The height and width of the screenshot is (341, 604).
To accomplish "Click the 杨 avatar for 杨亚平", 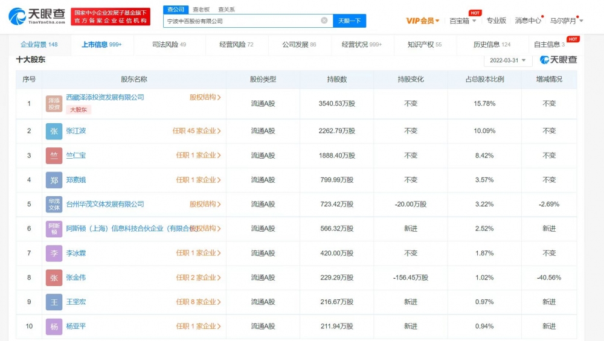I will click(x=54, y=327).
